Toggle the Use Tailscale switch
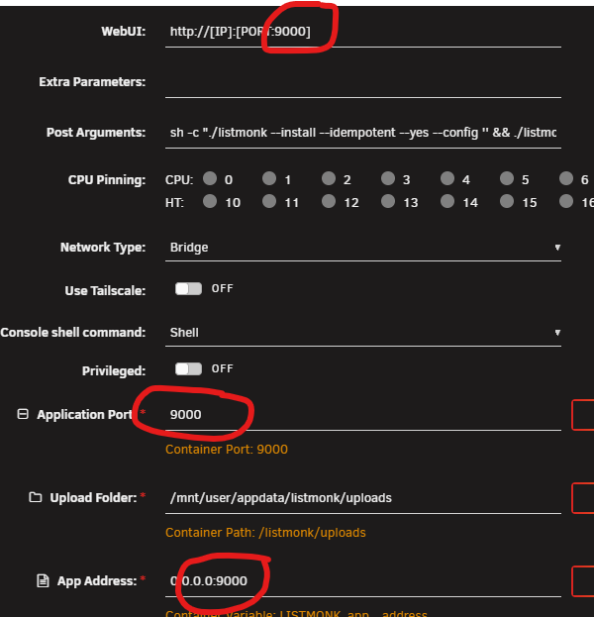 tap(188, 289)
